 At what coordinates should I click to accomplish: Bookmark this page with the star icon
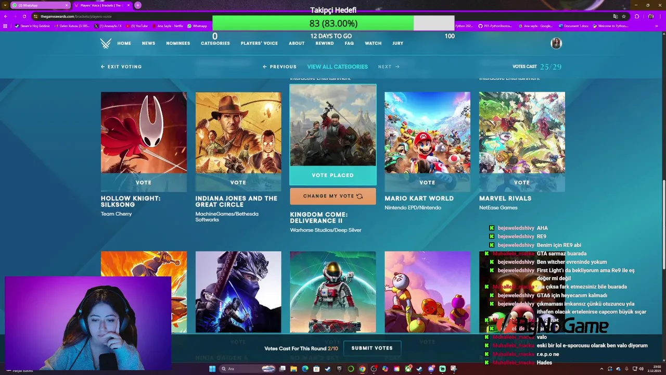click(623, 16)
